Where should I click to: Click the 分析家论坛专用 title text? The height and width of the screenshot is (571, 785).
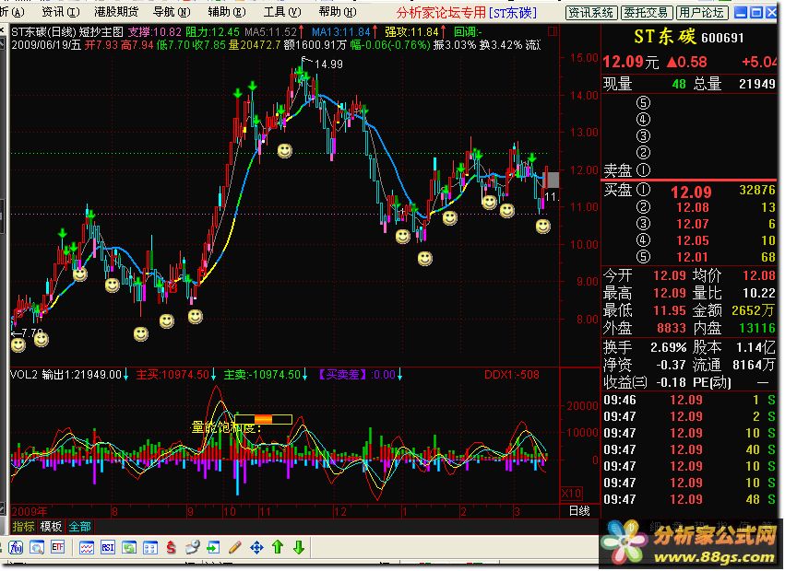[441, 12]
